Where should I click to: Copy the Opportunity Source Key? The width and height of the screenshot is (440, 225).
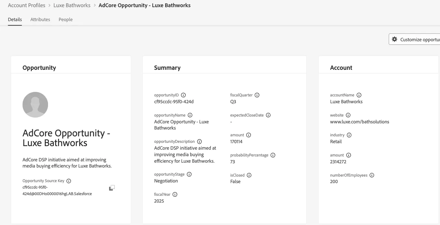112,188
